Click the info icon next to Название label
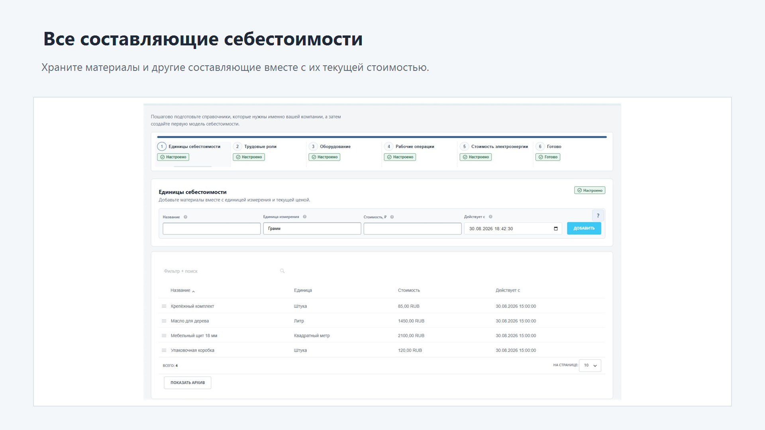Screen dimensions: 765x430 coord(185,217)
